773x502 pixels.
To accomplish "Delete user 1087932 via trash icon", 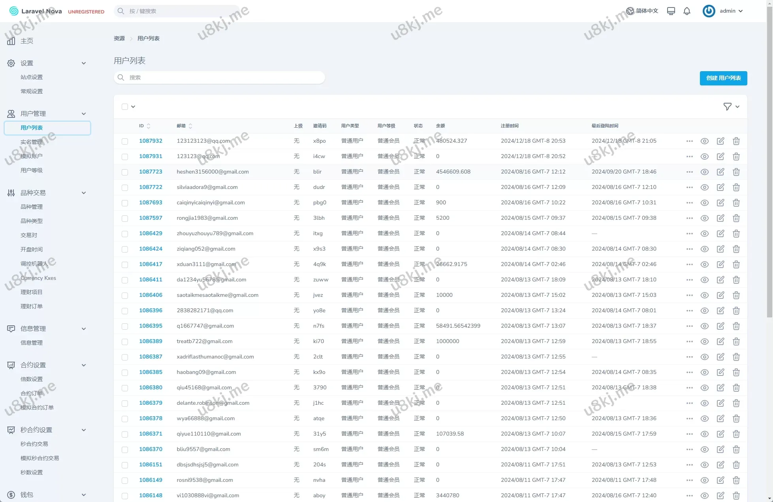I will click(736, 141).
